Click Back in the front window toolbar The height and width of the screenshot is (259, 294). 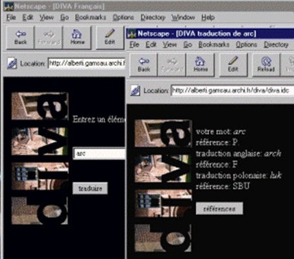(x=144, y=65)
